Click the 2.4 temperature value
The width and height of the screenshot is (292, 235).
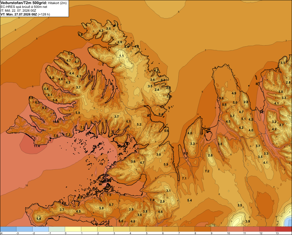click(157, 90)
